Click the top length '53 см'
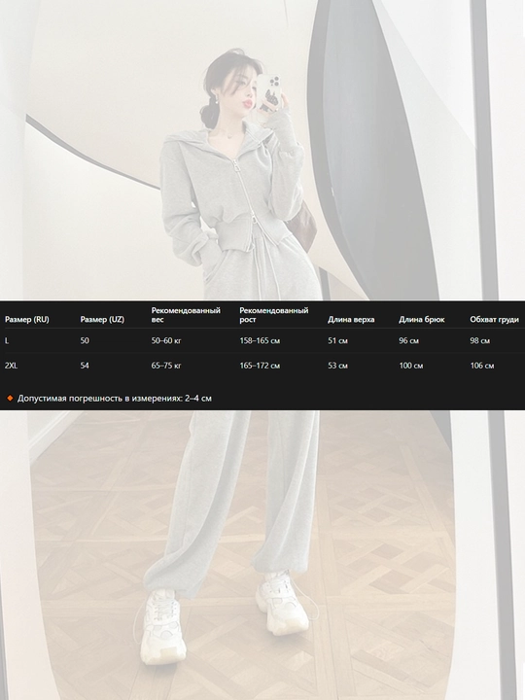Viewport: 525px width, 700px height. click(337, 366)
